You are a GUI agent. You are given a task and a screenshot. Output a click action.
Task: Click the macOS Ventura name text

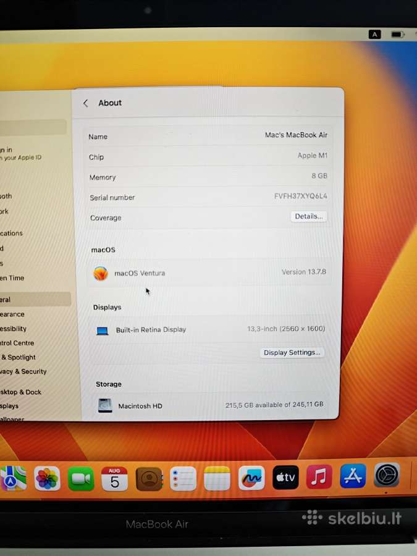point(140,274)
